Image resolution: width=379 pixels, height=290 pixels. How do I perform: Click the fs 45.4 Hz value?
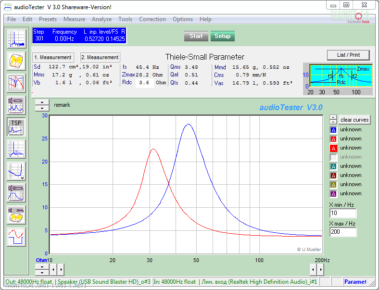(147, 67)
